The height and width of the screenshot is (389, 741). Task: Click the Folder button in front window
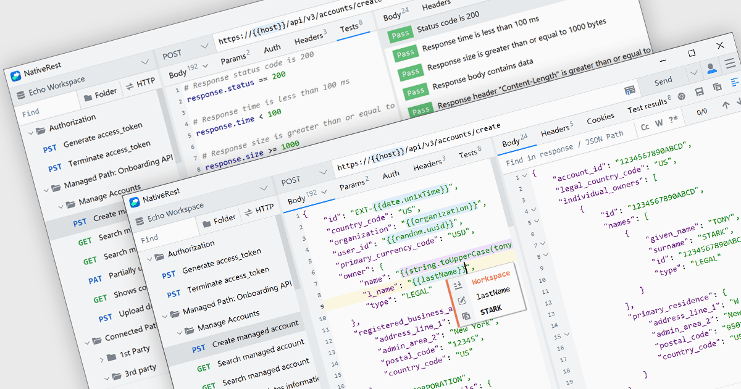(218, 219)
